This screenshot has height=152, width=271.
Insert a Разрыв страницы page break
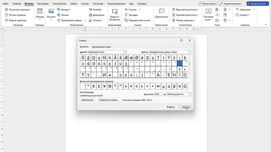(16, 20)
